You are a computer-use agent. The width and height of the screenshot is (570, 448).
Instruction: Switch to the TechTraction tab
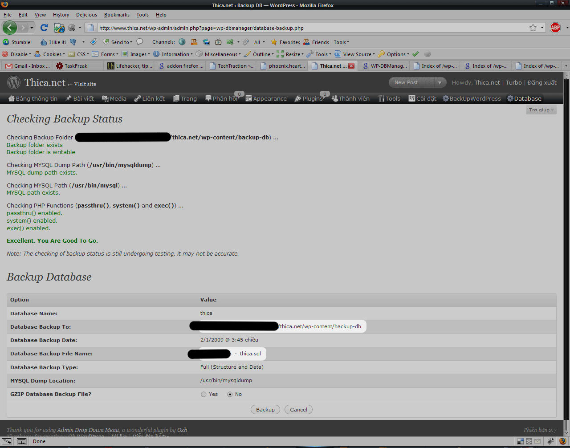click(232, 66)
